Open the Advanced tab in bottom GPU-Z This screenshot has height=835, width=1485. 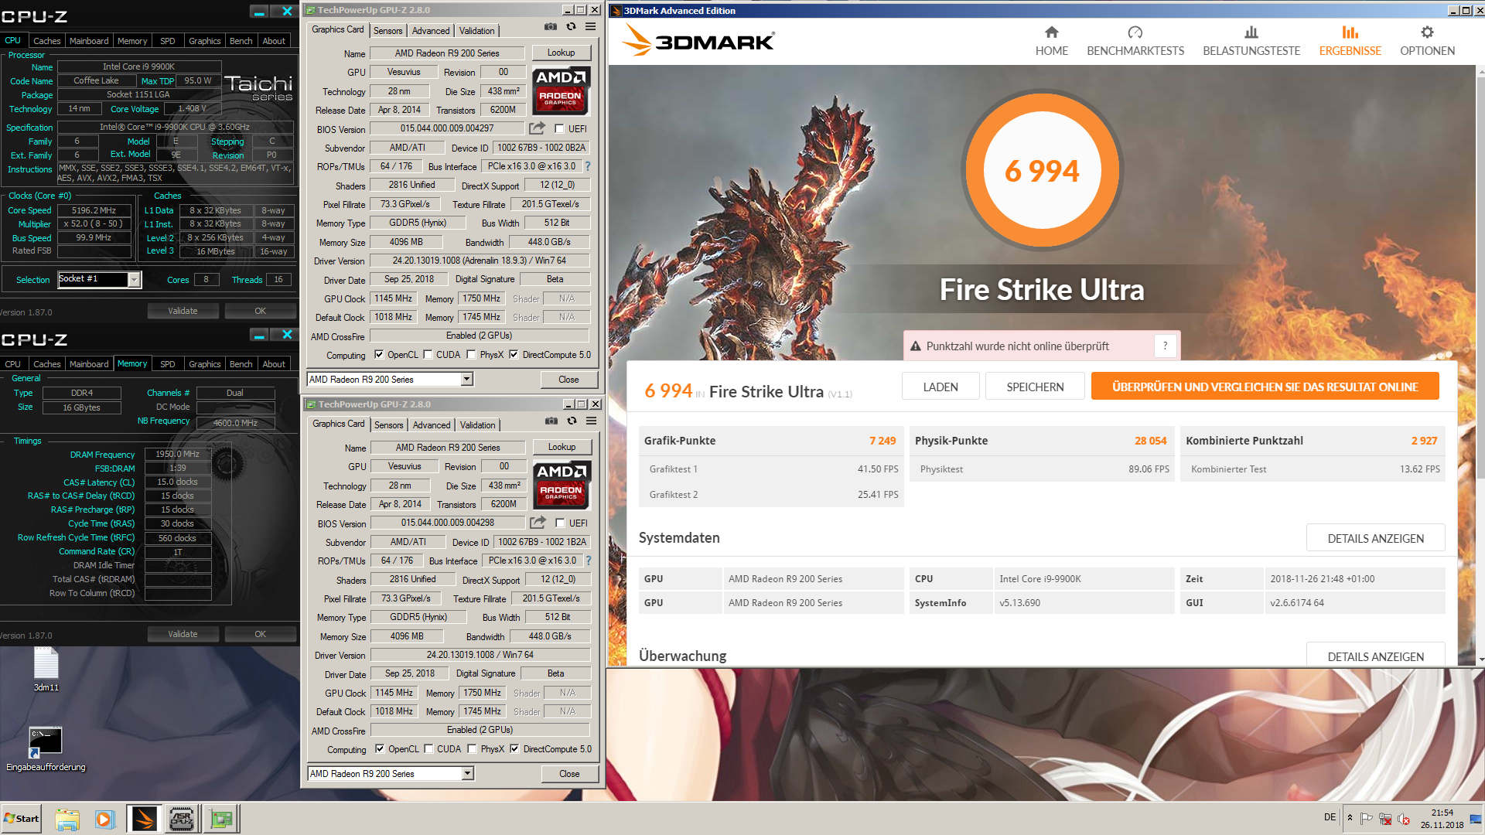click(x=432, y=425)
